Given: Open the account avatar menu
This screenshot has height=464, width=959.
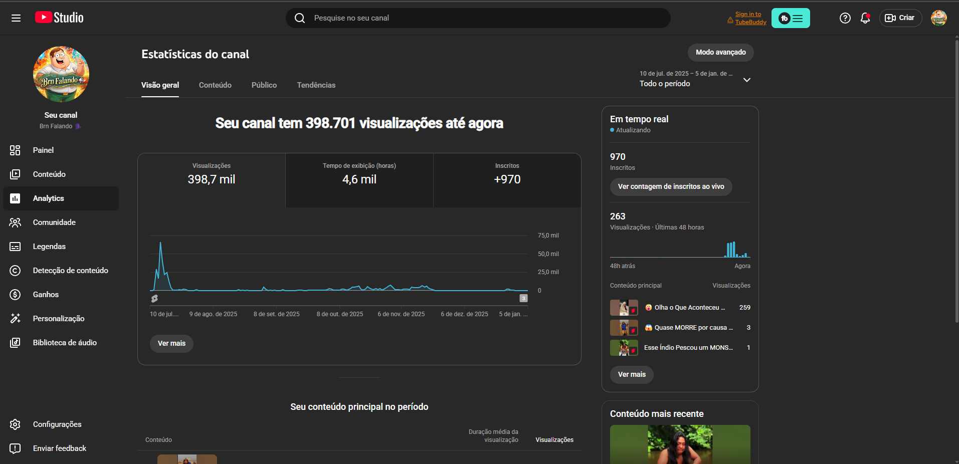Looking at the screenshot, I should (939, 18).
